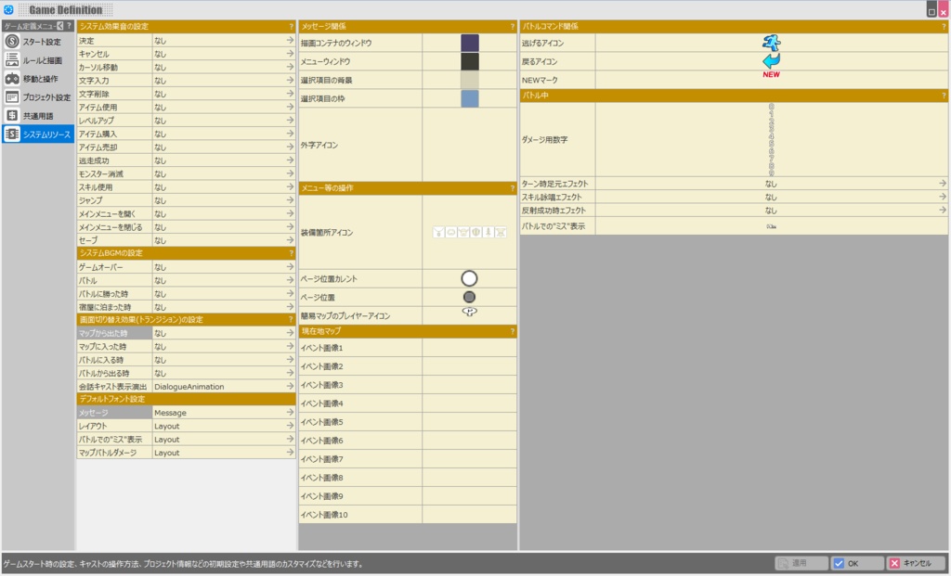951x576 pixels.
Task: Open arrow for メッセージ font row
Action: coord(290,412)
